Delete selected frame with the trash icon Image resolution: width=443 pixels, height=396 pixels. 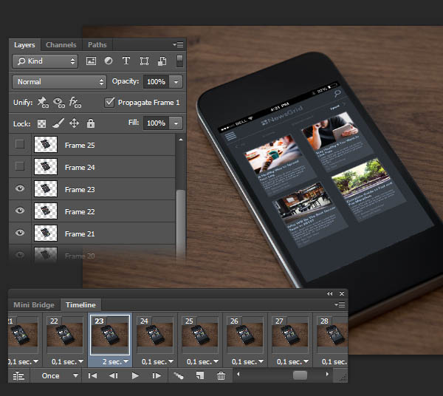point(221,376)
